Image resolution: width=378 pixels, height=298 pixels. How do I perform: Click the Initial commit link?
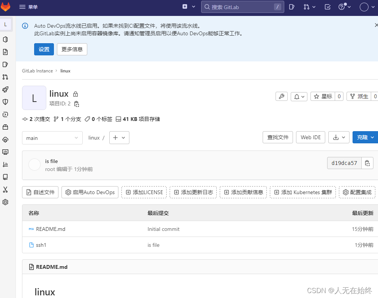pos(164,229)
